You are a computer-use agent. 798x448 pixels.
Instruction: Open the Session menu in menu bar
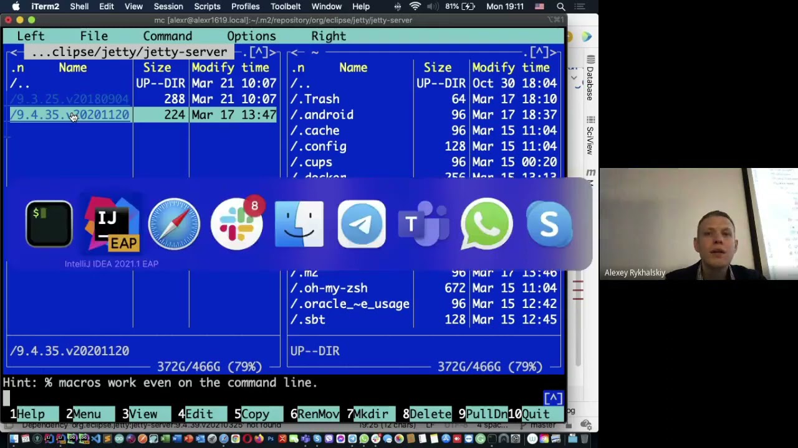click(x=168, y=6)
